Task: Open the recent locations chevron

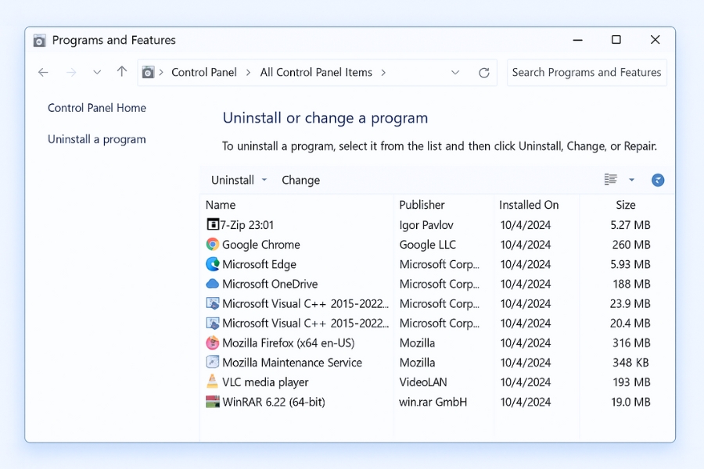Action: (x=97, y=72)
